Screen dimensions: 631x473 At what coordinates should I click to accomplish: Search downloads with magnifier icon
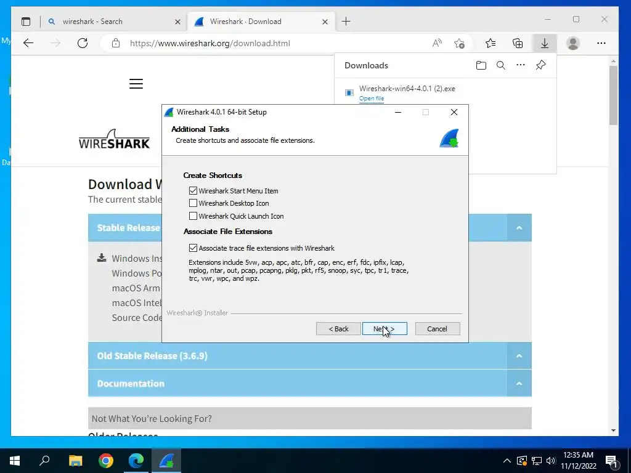coord(500,65)
